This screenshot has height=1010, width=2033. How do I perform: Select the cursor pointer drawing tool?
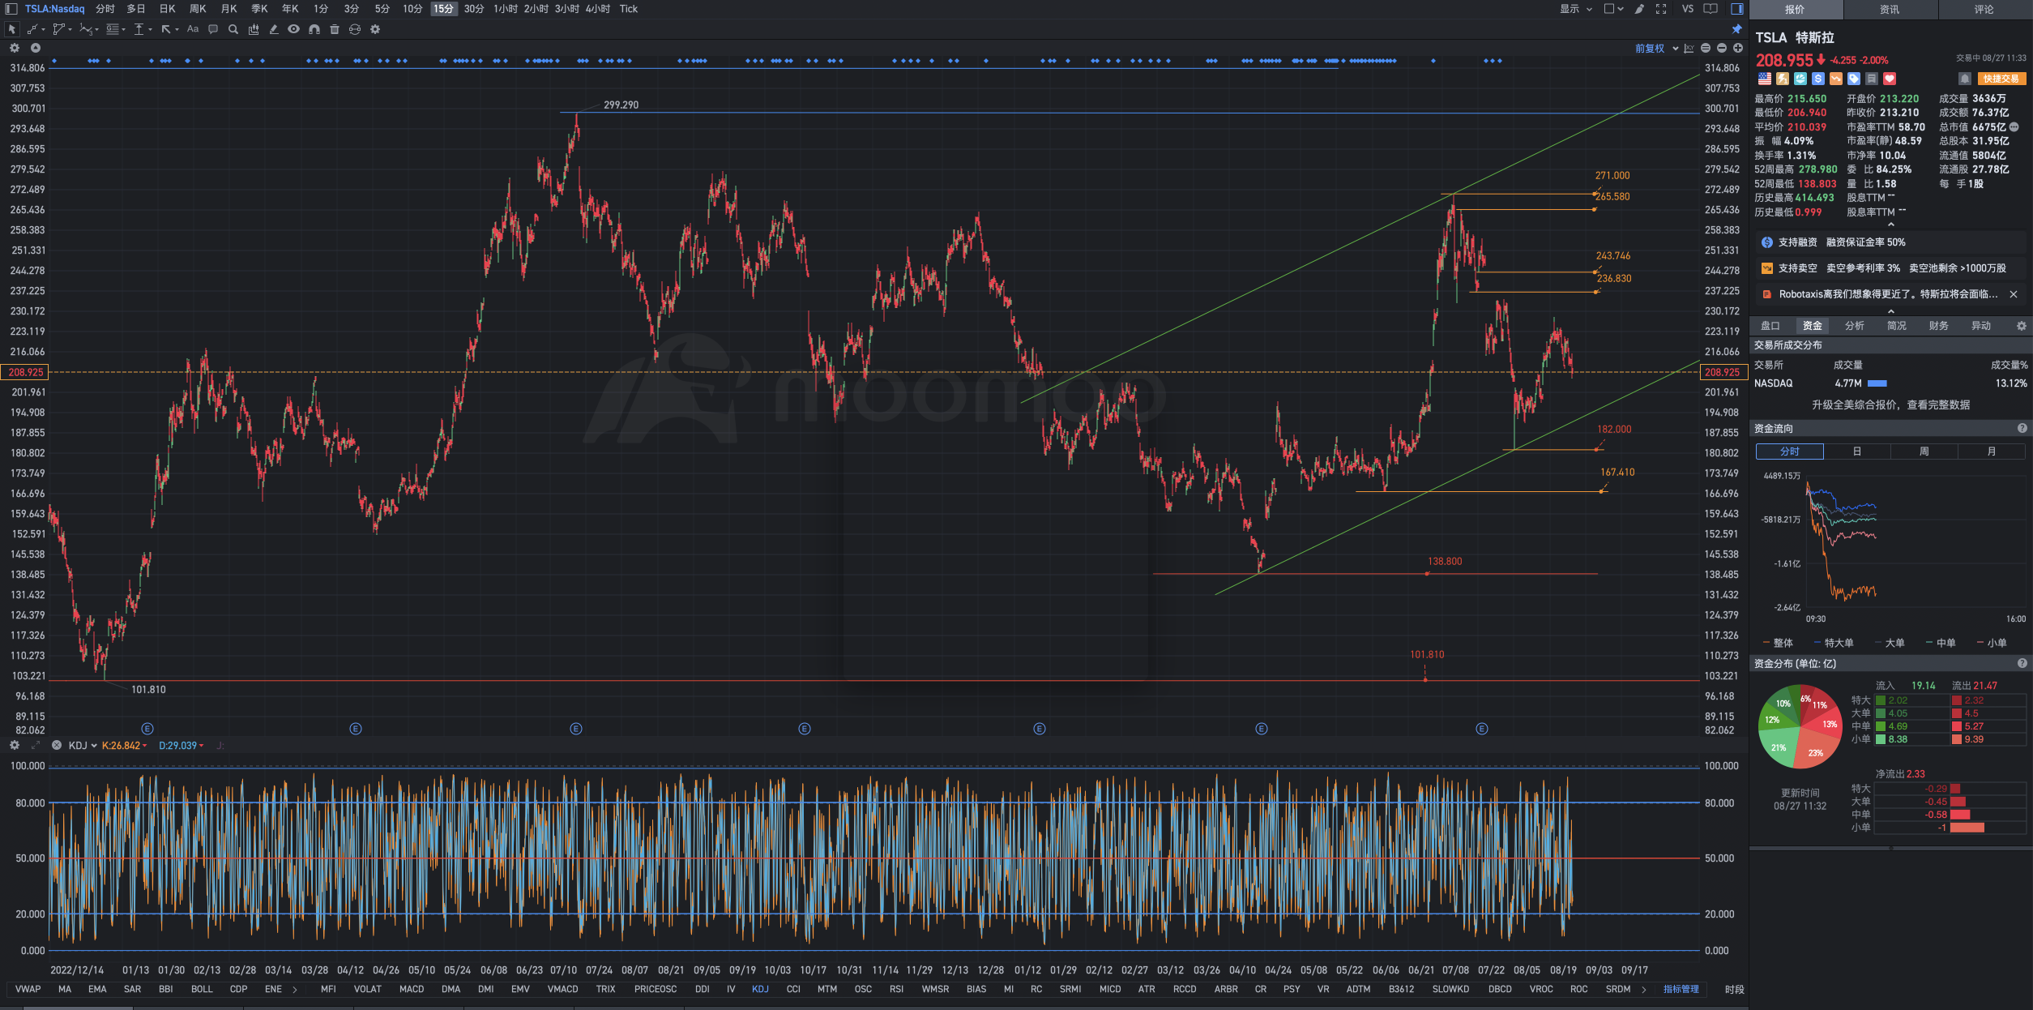(11, 29)
